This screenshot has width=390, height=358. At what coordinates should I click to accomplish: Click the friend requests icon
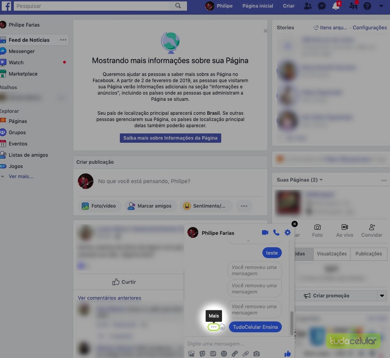click(308, 6)
